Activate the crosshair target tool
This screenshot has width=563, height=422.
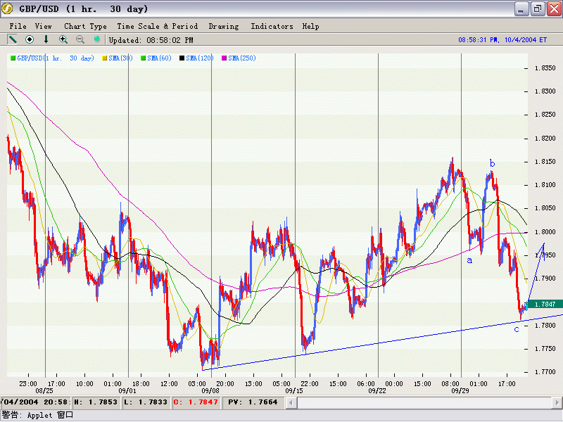click(x=30, y=39)
